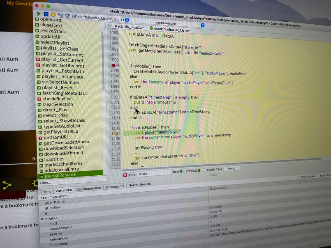Toggle the Show Globals checkbox
331x248 pixels.
298,177
